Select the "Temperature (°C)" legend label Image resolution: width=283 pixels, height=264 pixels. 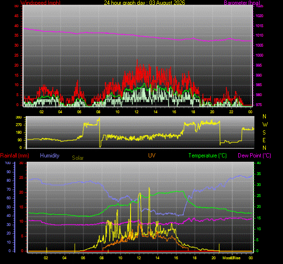(x=208, y=156)
